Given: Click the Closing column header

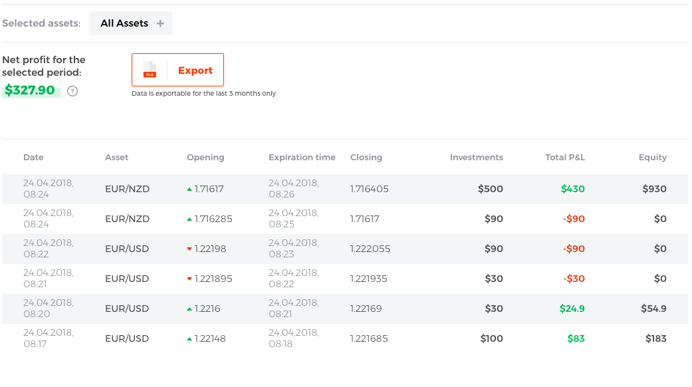Looking at the screenshot, I should click(x=366, y=158).
